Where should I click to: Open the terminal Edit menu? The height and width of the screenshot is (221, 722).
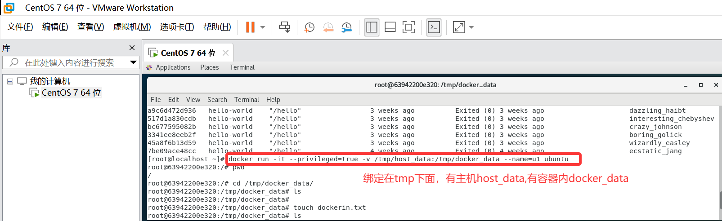(174, 100)
